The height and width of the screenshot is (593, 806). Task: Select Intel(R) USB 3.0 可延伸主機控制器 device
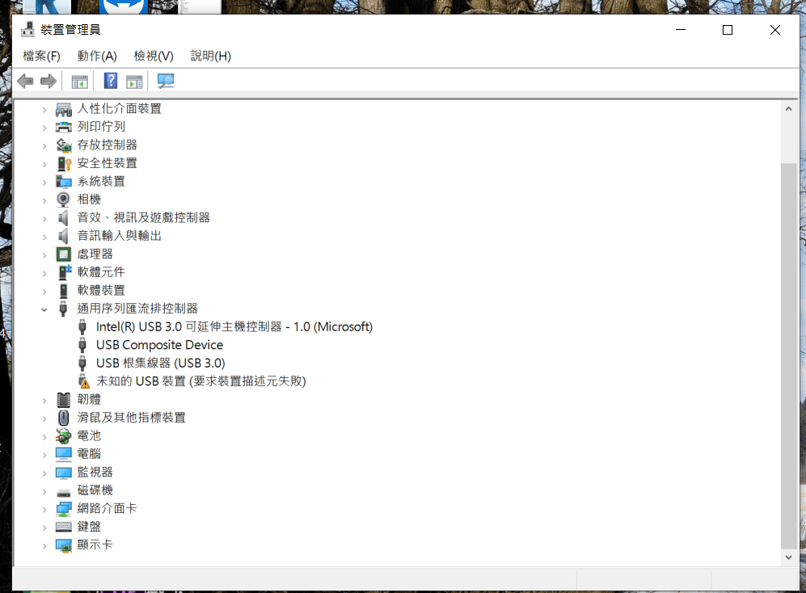pyautogui.click(x=234, y=327)
